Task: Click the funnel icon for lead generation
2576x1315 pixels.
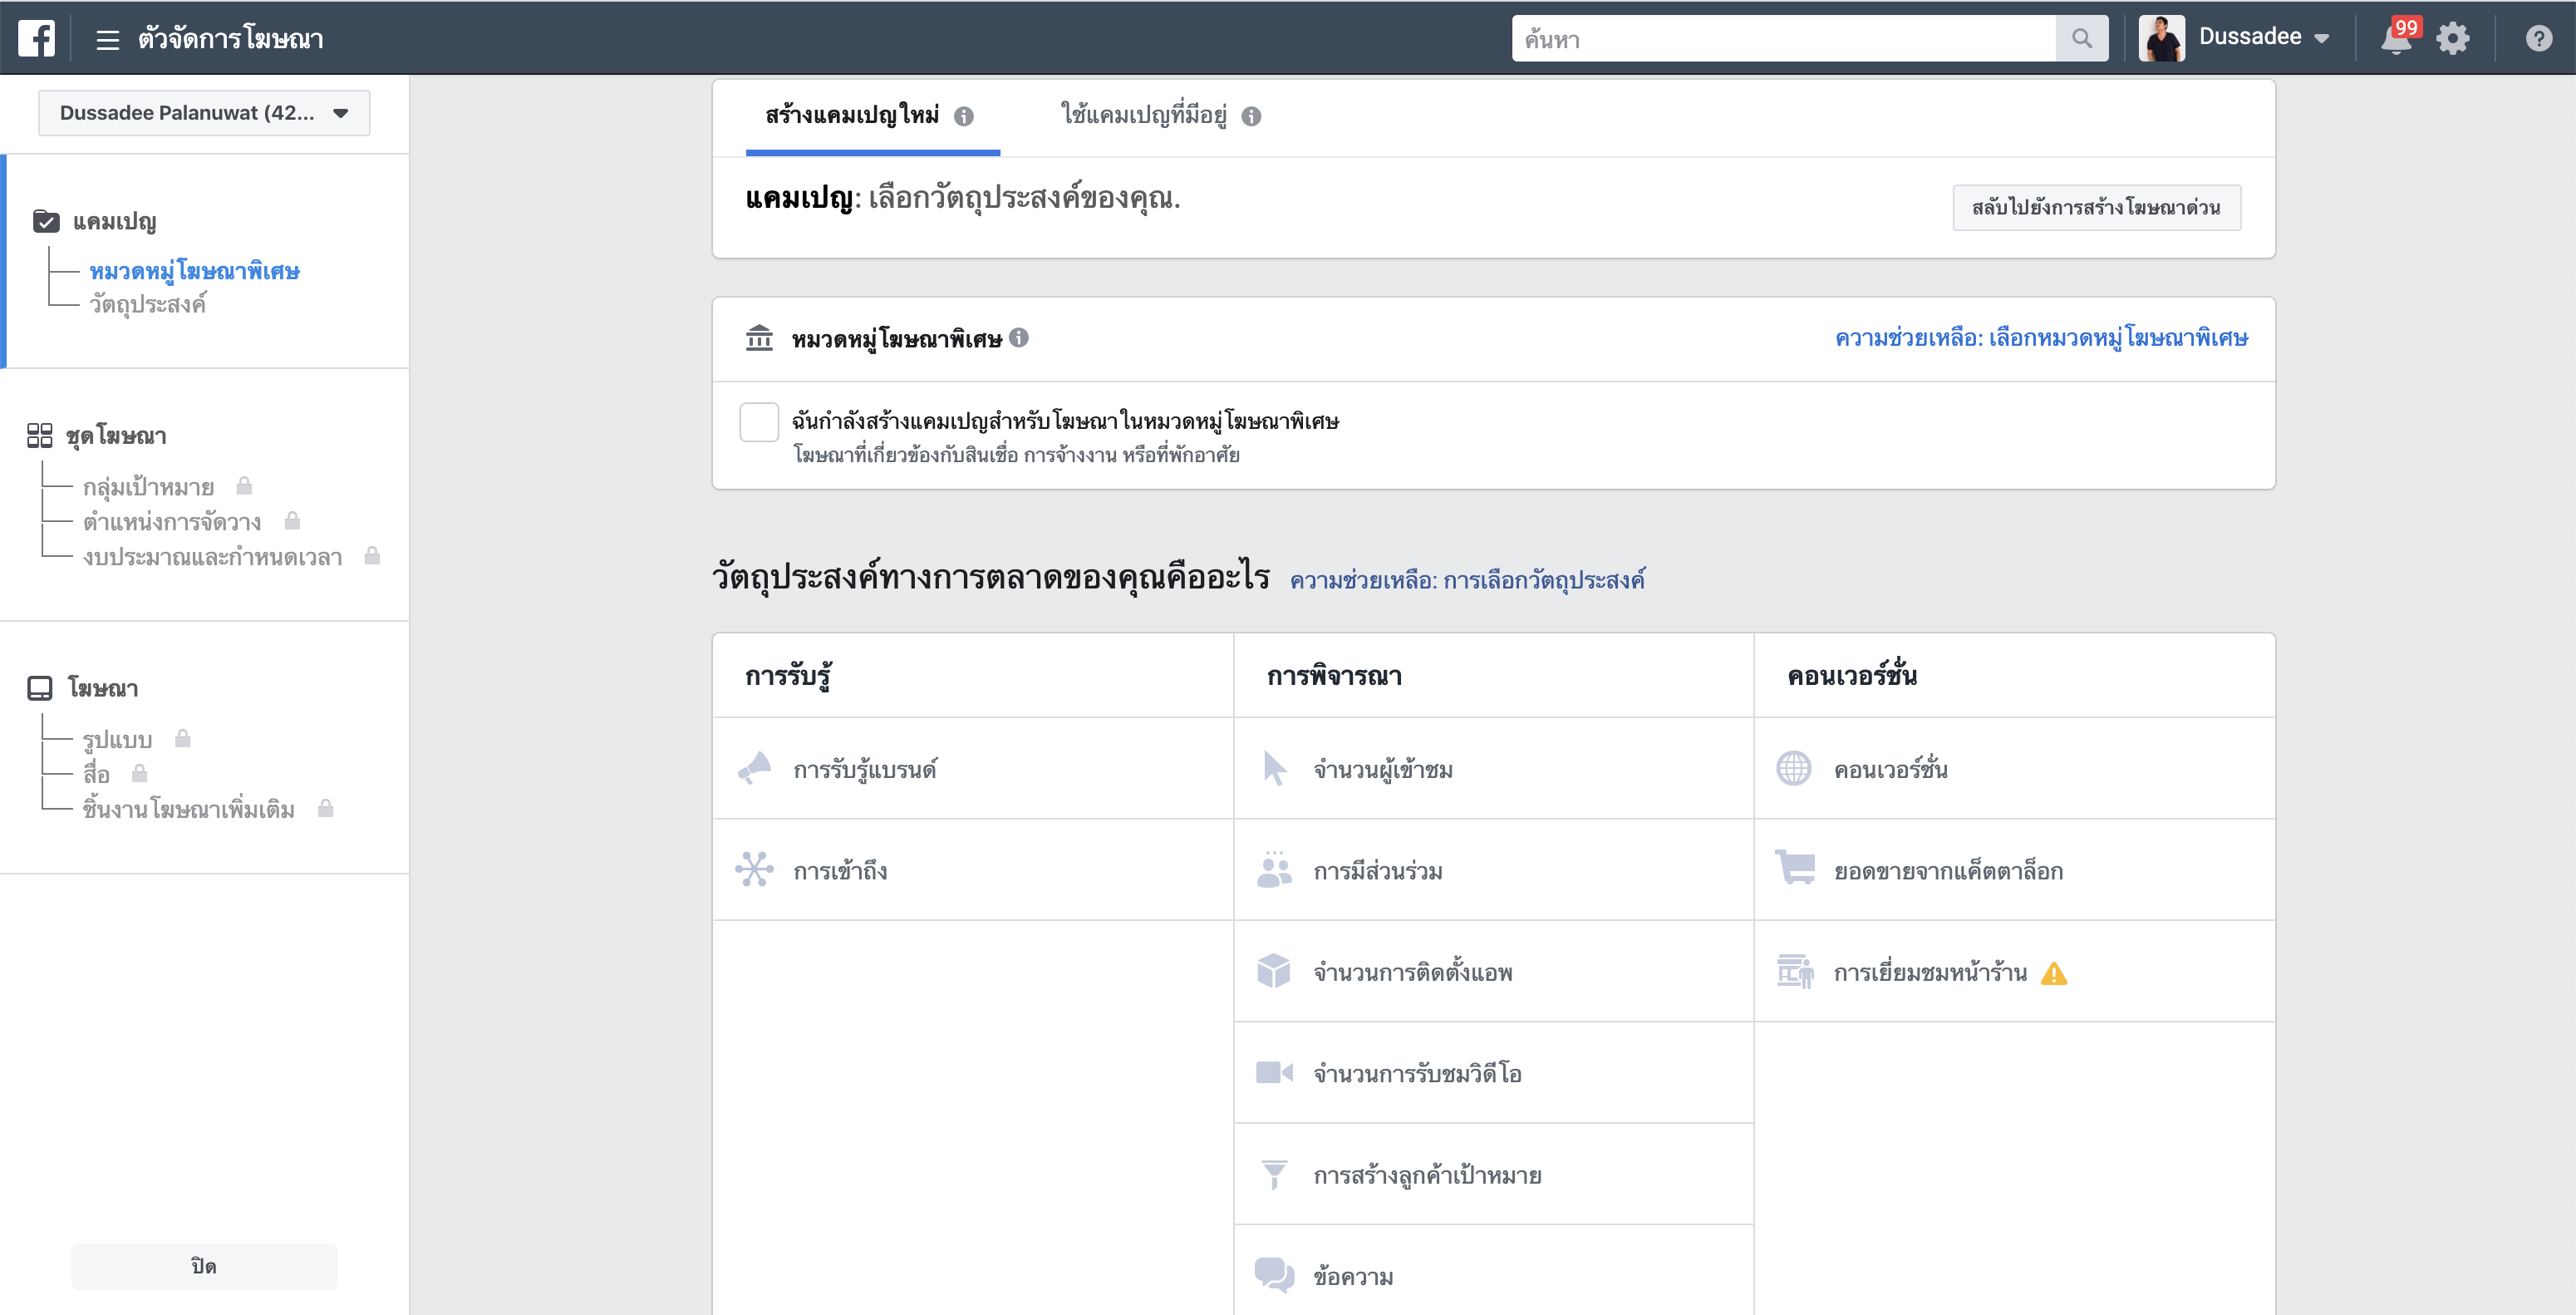Action: [x=1275, y=1174]
